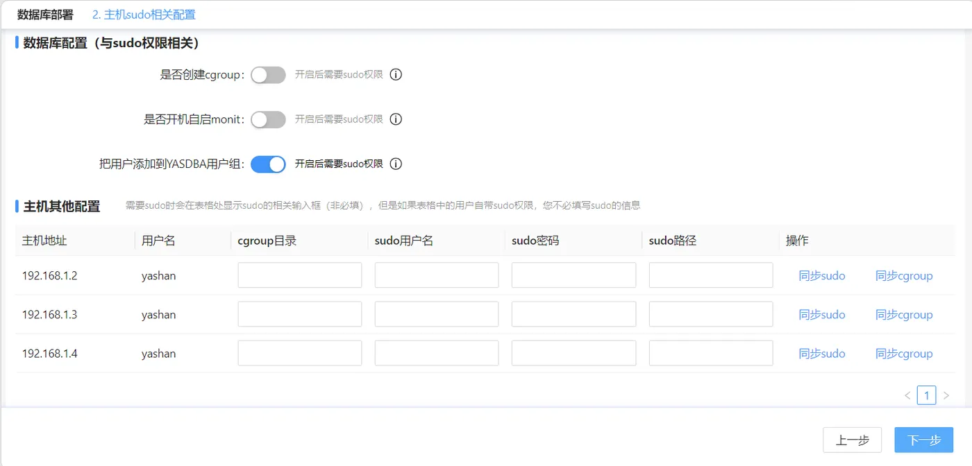The image size is (972, 466).
Task: Click 同步cgroup for host 192.168.1.3
Action: tap(904, 314)
